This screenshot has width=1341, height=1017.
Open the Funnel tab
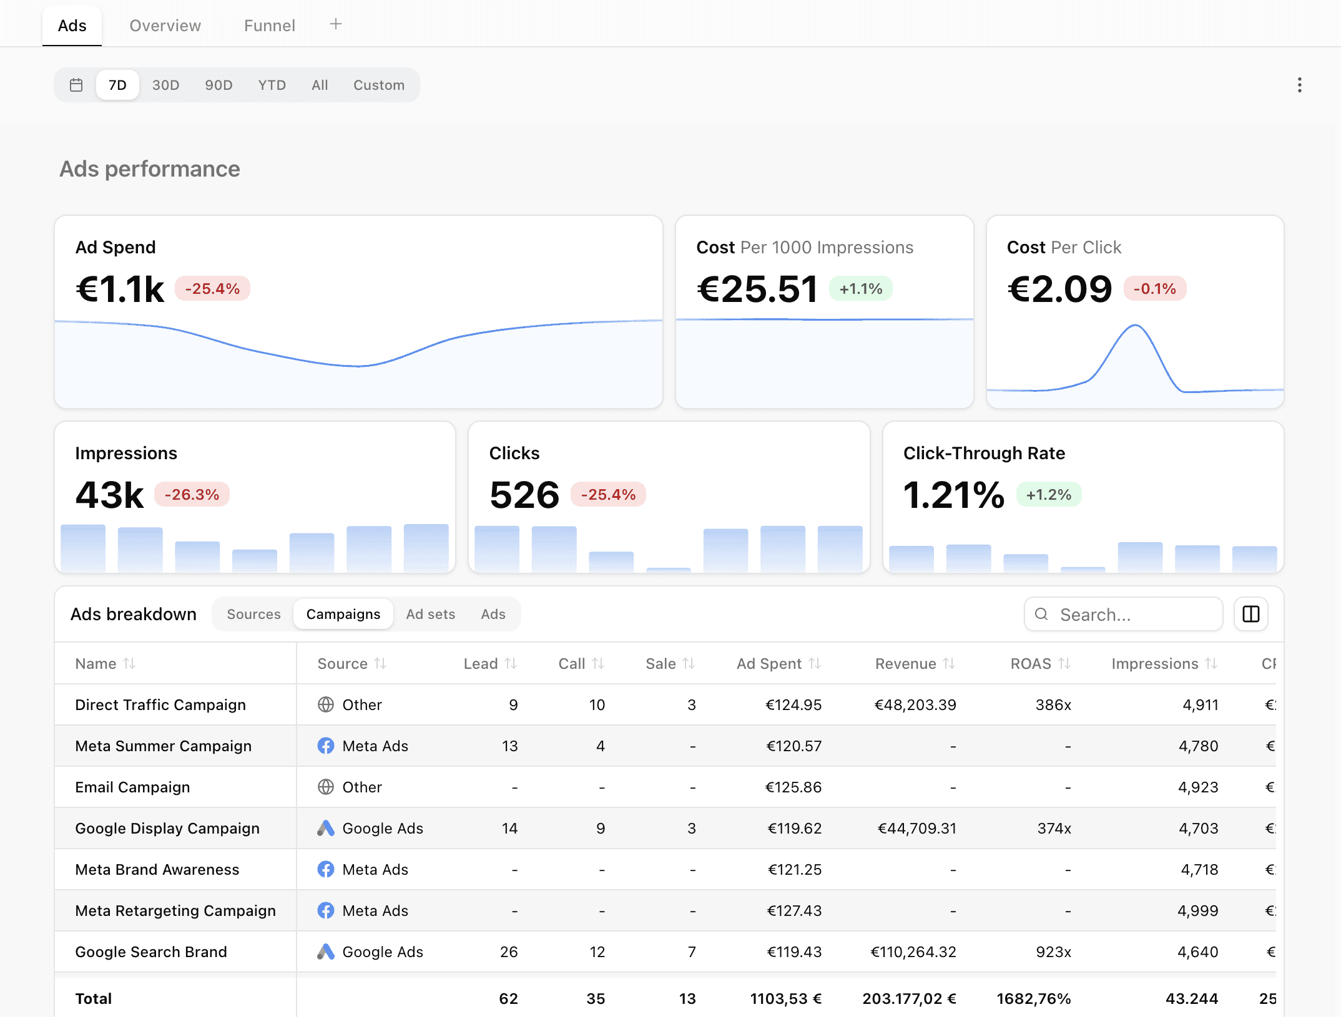pyautogui.click(x=269, y=26)
